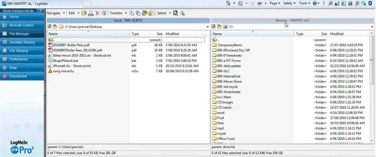
Task: Open Home in the LogMeIn sidebar
Action: [x=22, y=17]
